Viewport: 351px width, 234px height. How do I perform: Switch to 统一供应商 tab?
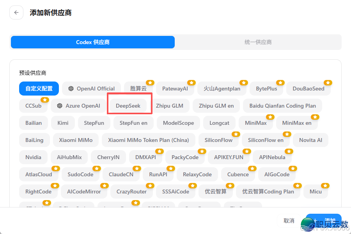click(258, 42)
